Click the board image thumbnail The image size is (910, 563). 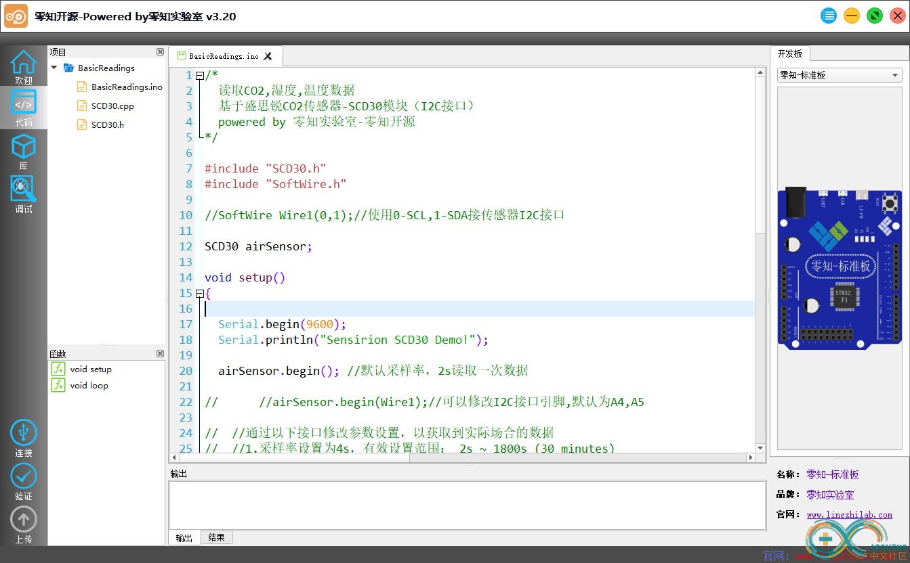[840, 267]
